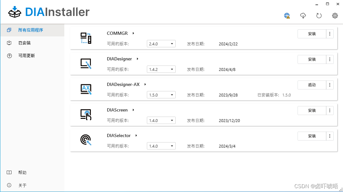
Task: Click 启动 button for DIADesigner-AX
Action: (x=312, y=85)
